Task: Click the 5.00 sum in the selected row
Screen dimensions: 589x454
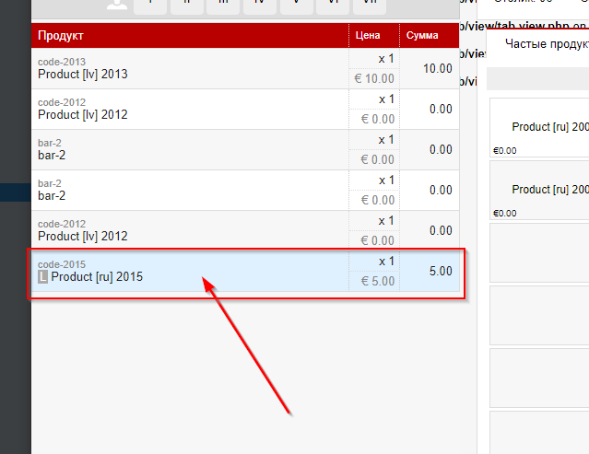Action: (x=441, y=271)
